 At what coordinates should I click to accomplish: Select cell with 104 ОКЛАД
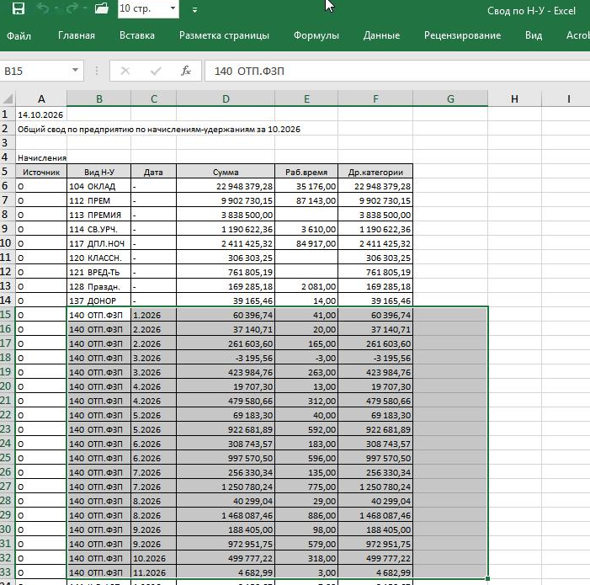click(98, 186)
